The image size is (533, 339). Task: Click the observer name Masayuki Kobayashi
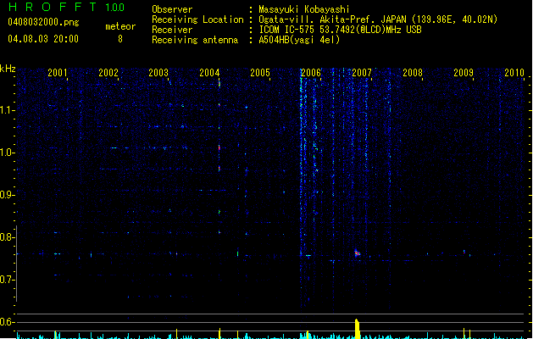click(x=304, y=9)
